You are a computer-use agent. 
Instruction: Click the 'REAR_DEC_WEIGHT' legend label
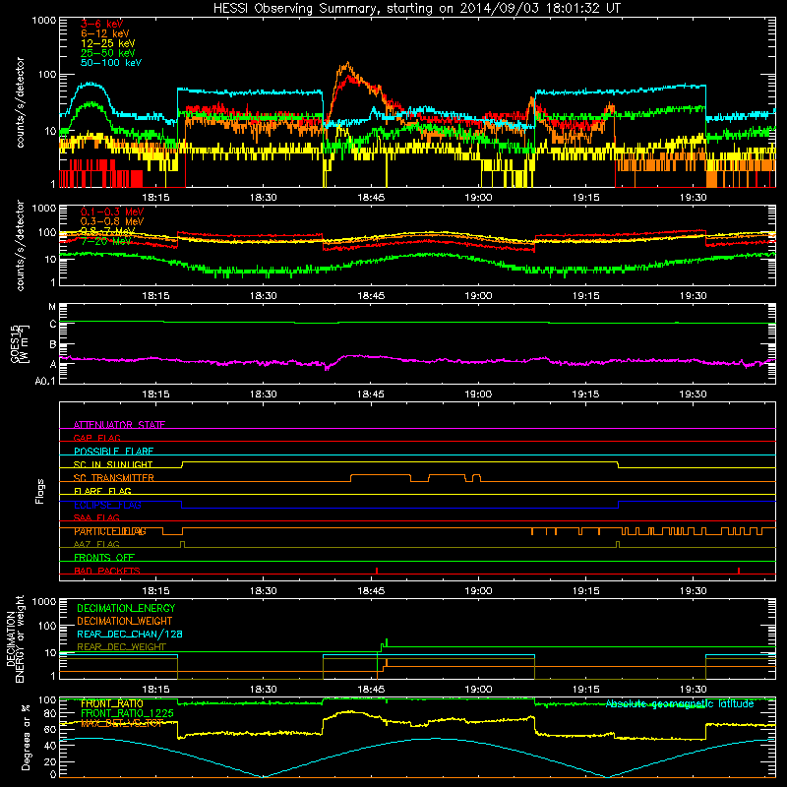point(121,647)
